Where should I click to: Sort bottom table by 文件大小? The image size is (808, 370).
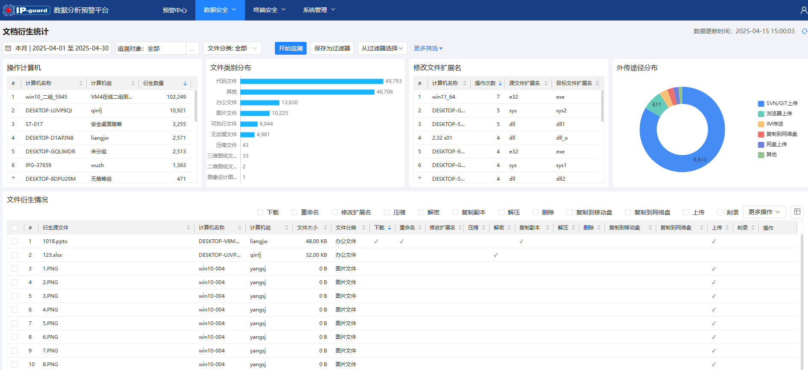(x=325, y=228)
